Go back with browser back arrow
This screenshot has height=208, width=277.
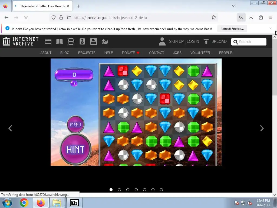[x=6, y=18]
